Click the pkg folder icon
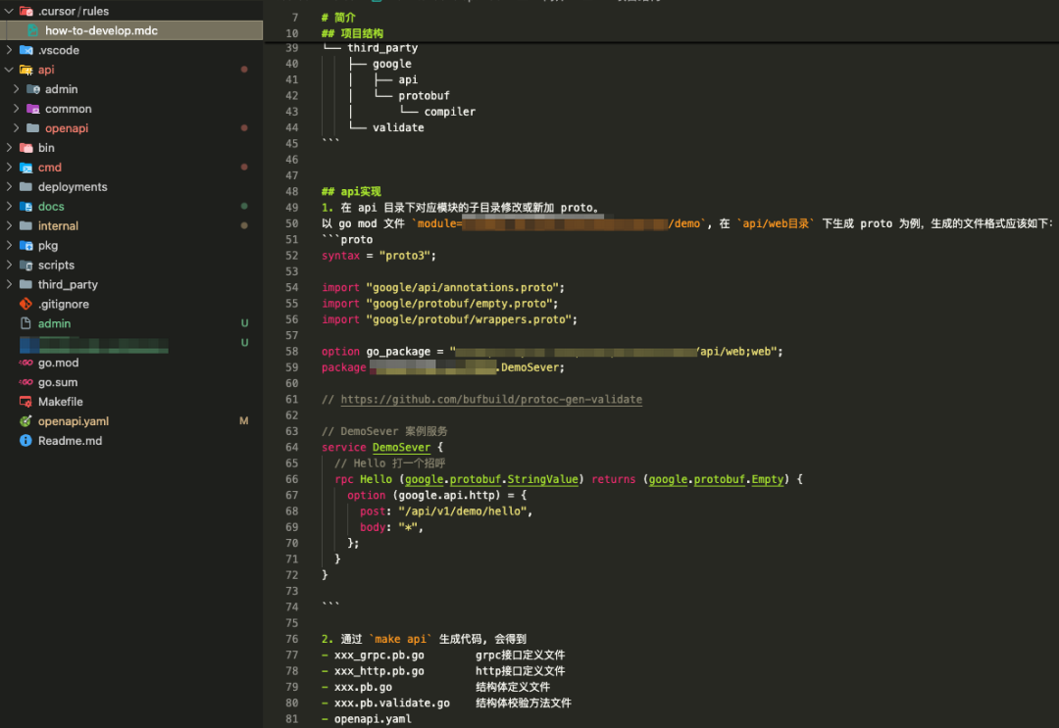 click(26, 246)
